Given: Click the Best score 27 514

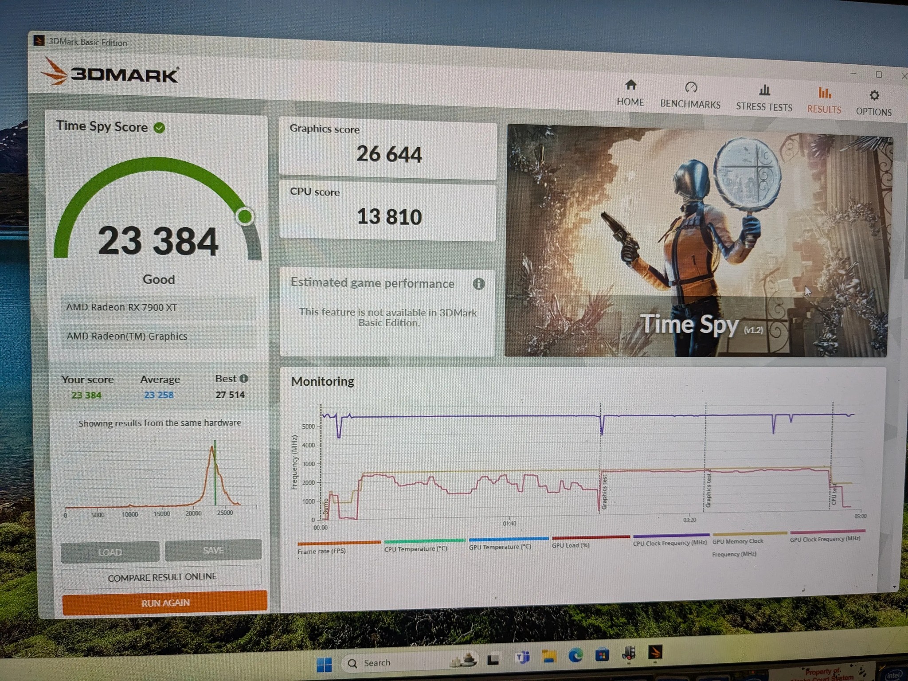Looking at the screenshot, I should coord(230,395).
